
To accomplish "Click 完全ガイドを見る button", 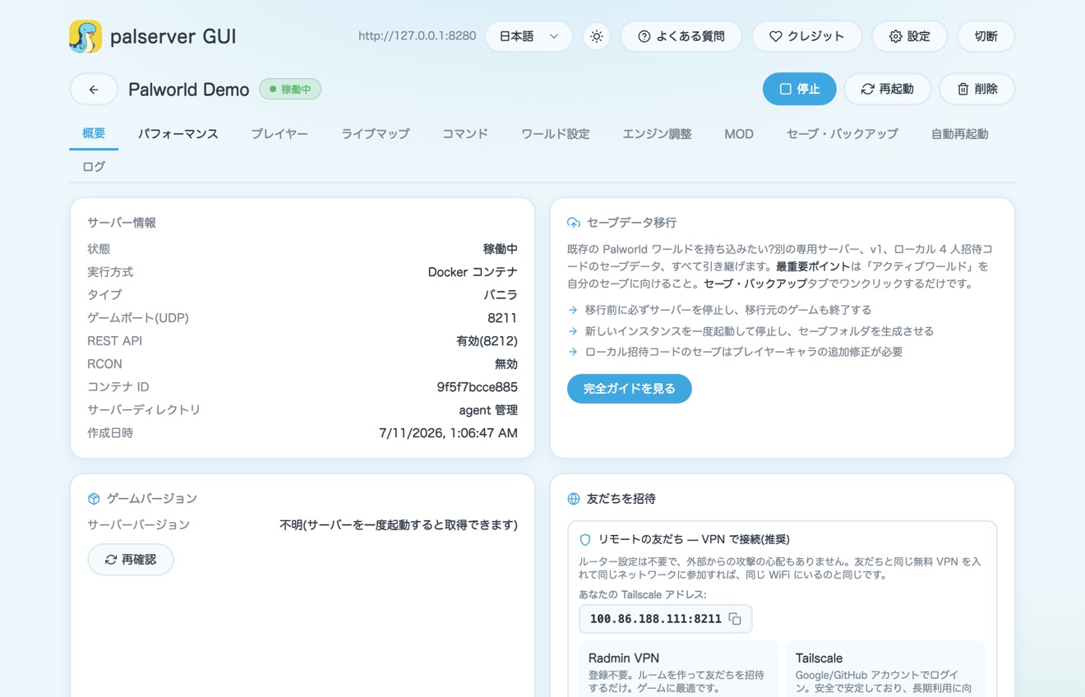I will point(630,389).
